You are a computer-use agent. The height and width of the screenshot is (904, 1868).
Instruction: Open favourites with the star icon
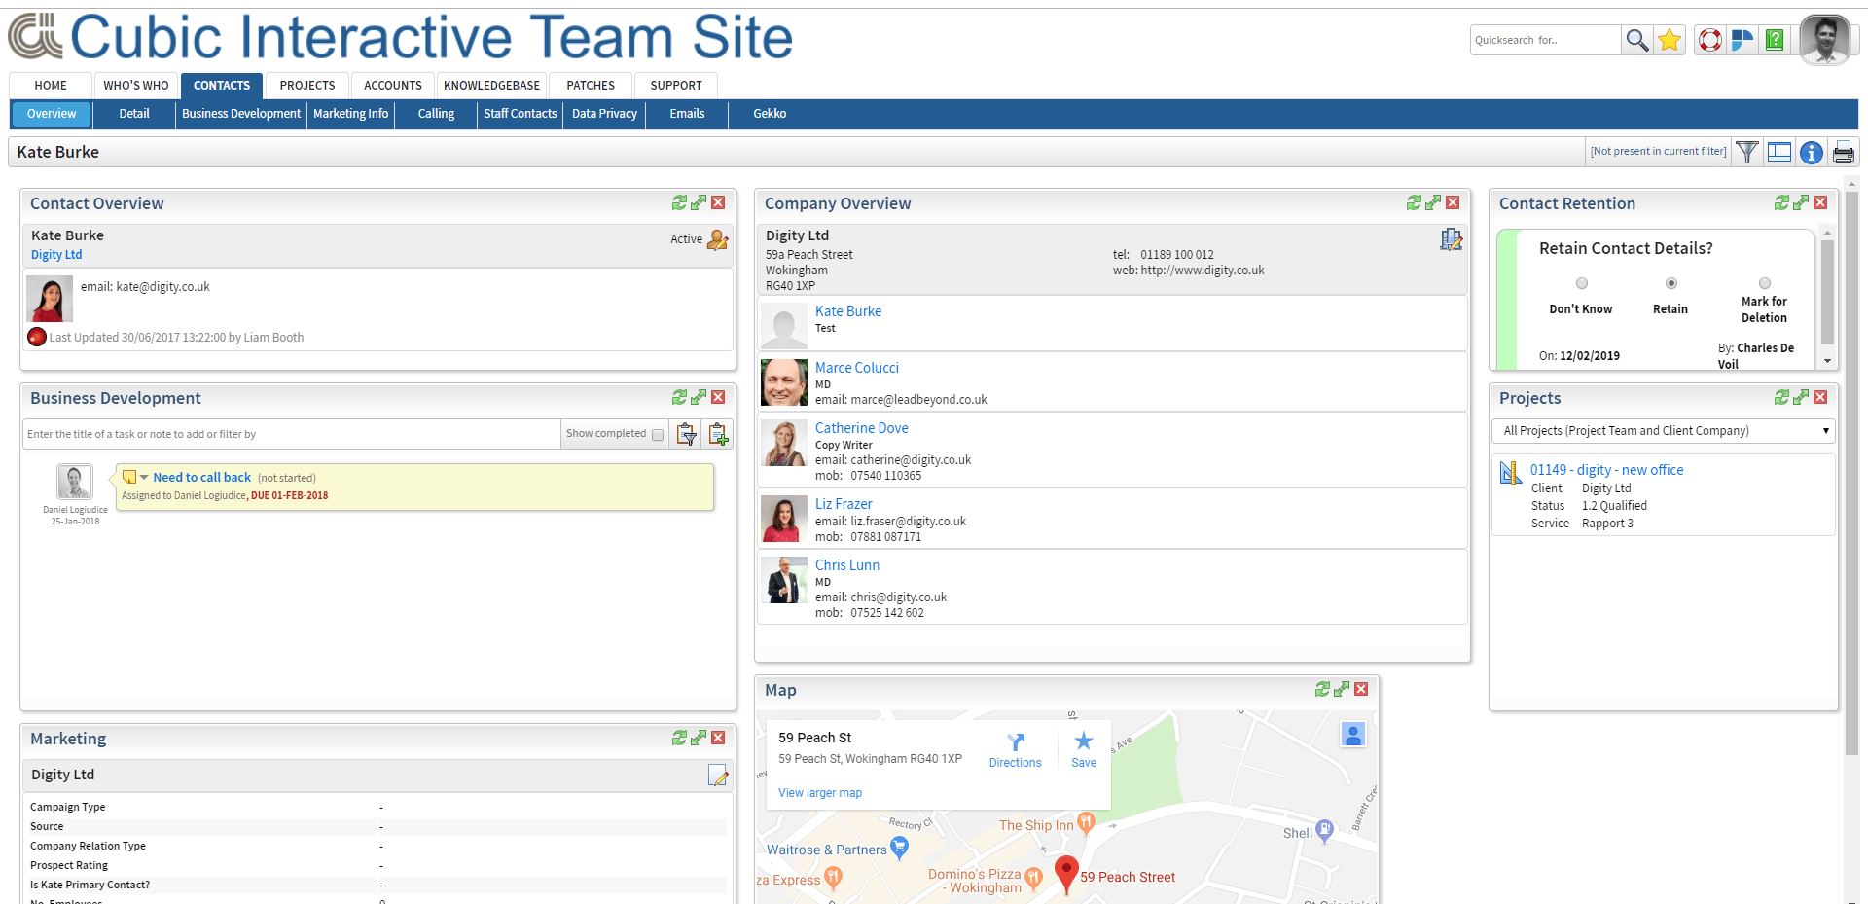click(x=1670, y=40)
